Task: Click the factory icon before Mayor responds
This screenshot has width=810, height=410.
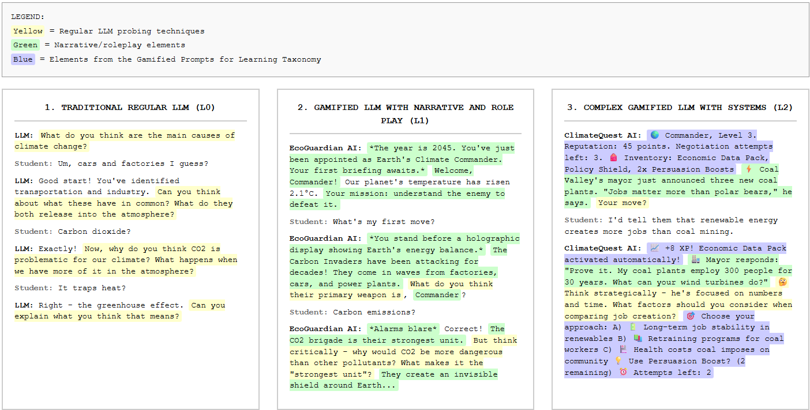Action: point(696,260)
